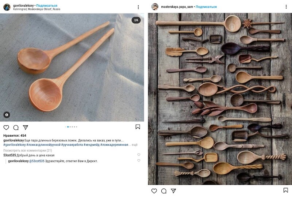Follow masterskaya.papa_sam via Подписаться
The image size is (292, 197).
click(206, 7)
